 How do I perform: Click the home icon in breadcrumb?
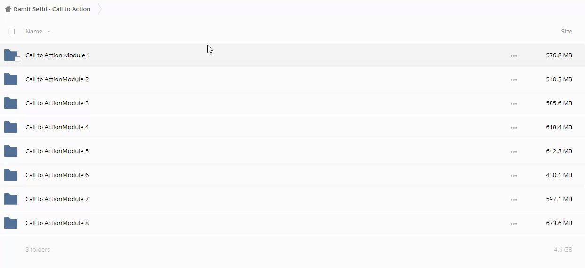pyautogui.click(x=8, y=9)
